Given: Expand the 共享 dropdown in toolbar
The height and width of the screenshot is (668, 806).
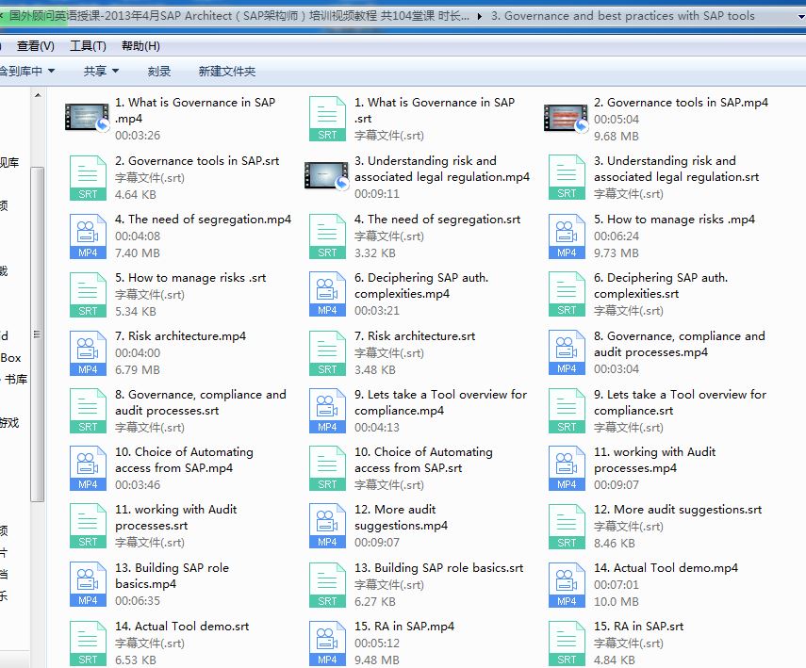Looking at the screenshot, I should tap(101, 71).
